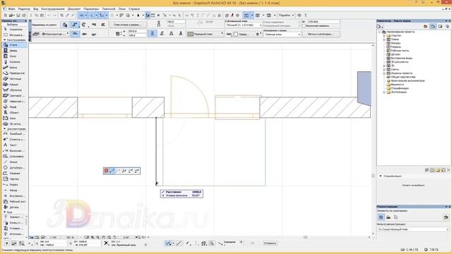Open the Документ menu
Image resolution: width=452 pixels, height=254 pixels.
point(74,9)
